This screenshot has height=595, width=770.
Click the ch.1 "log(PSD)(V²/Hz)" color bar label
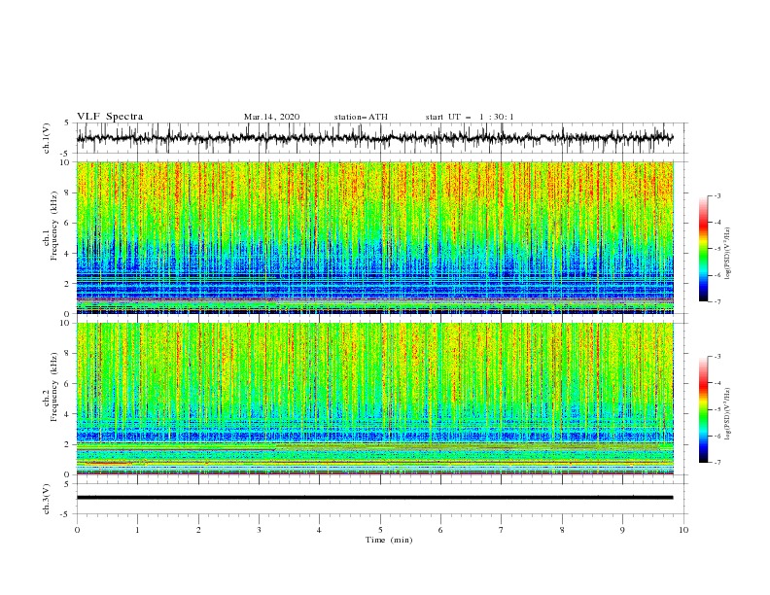(x=728, y=254)
